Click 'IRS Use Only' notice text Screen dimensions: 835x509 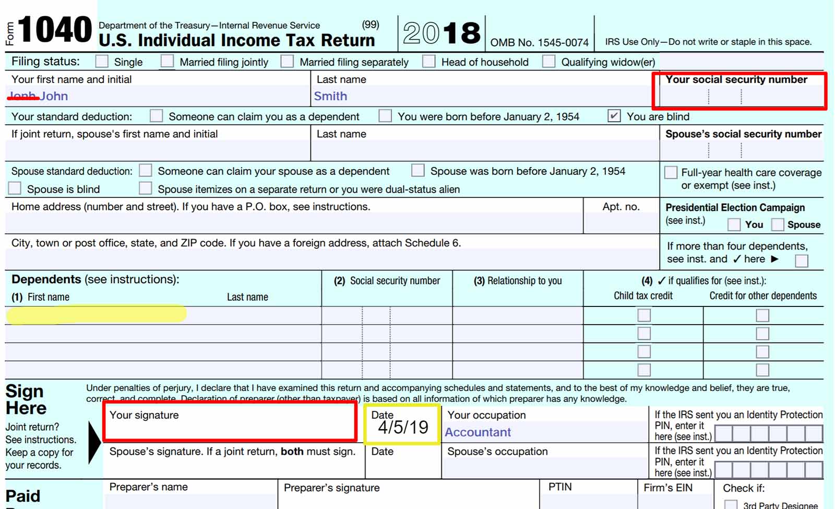tap(708, 42)
